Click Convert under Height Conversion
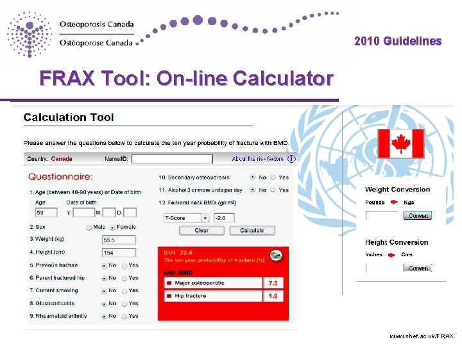The width and height of the screenshot is (462, 346). tap(418, 268)
